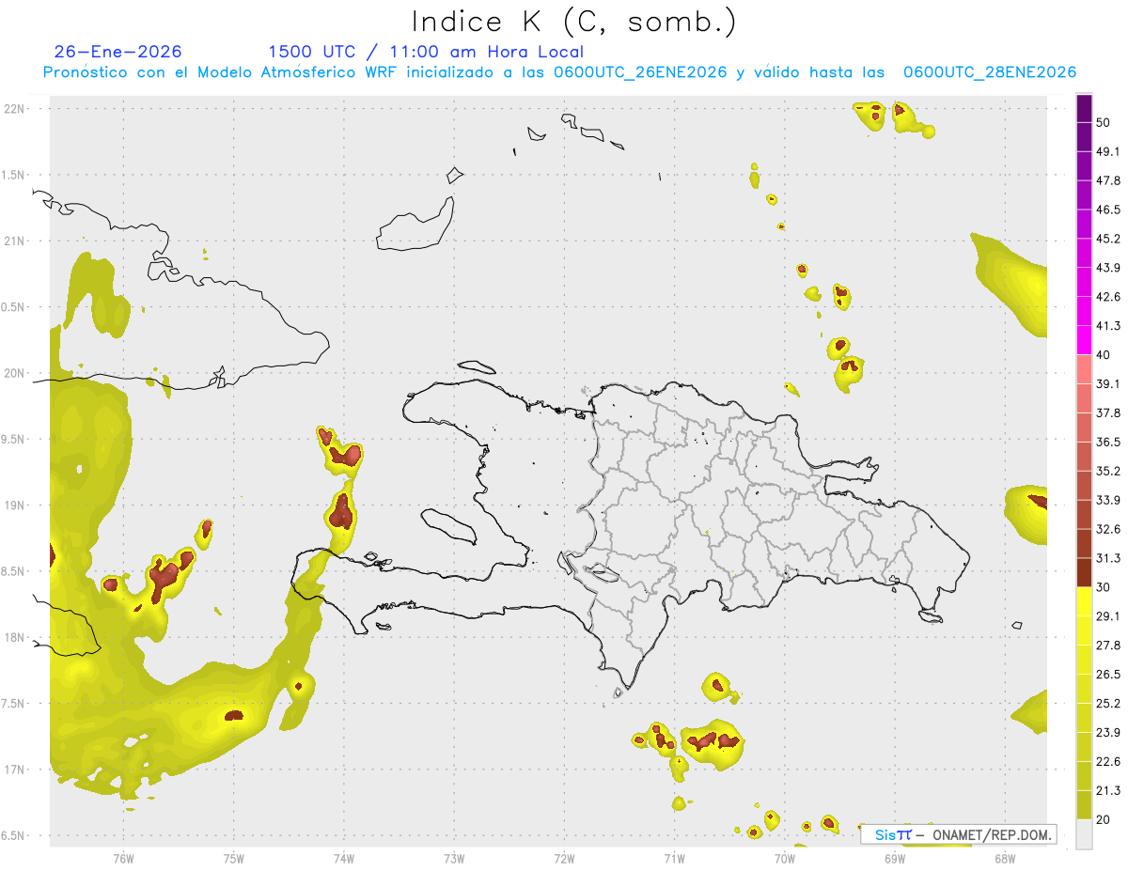Pick the salmon swatch between 39.1 and 40
1128x871 pixels.
click(1085, 368)
